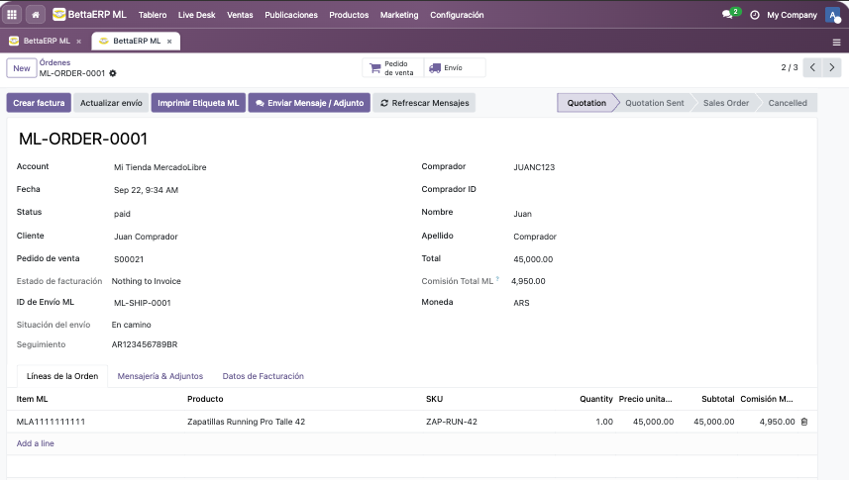The width and height of the screenshot is (849, 480).
Task: Open the Publicaciones menu
Action: point(291,15)
